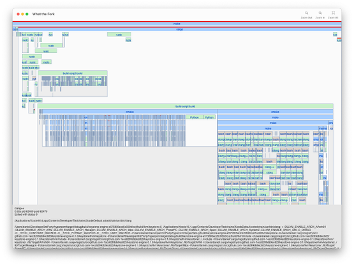Click the Zoom All fit-to-window icon

click(333, 13)
